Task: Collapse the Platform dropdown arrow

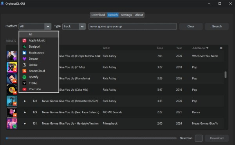Action: click(x=48, y=27)
